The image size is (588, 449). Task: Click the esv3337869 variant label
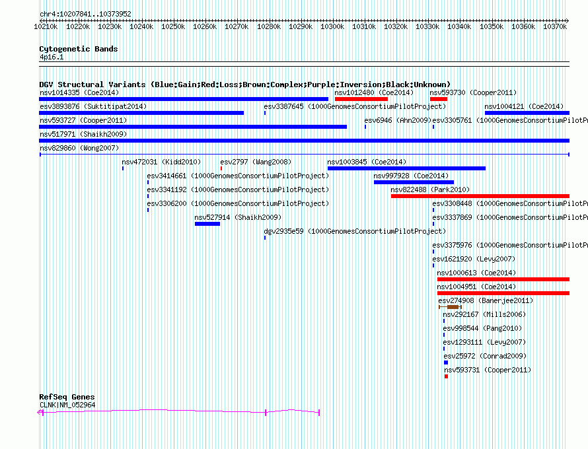pos(510,217)
